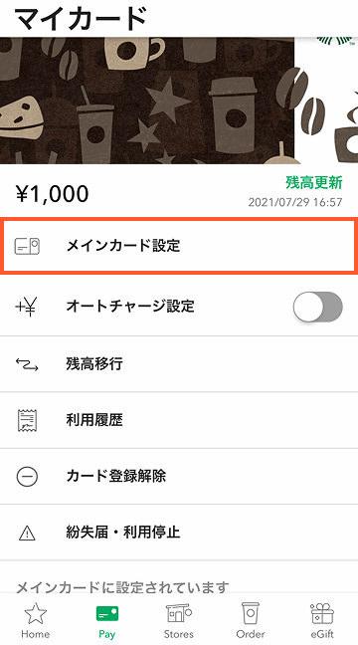Screen dimensions: 358x645
Task: Select メインカード設定 menu row
Action: point(179,246)
